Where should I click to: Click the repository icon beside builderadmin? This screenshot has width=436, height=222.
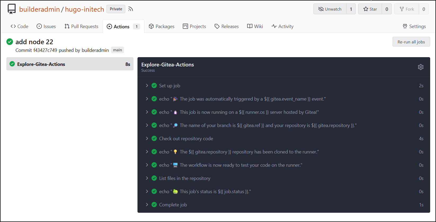[x=12, y=9]
